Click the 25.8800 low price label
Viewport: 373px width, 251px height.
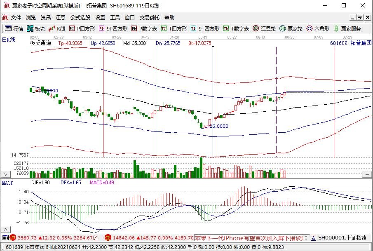219,126
